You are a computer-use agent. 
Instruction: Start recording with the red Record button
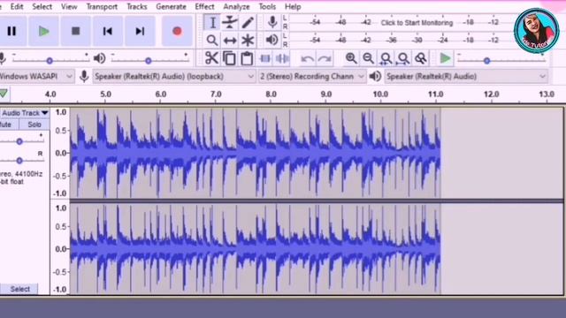[177, 32]
